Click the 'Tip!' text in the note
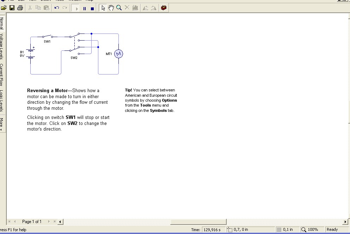This screenshot has width=350, height=234. [x=128, y=90]
